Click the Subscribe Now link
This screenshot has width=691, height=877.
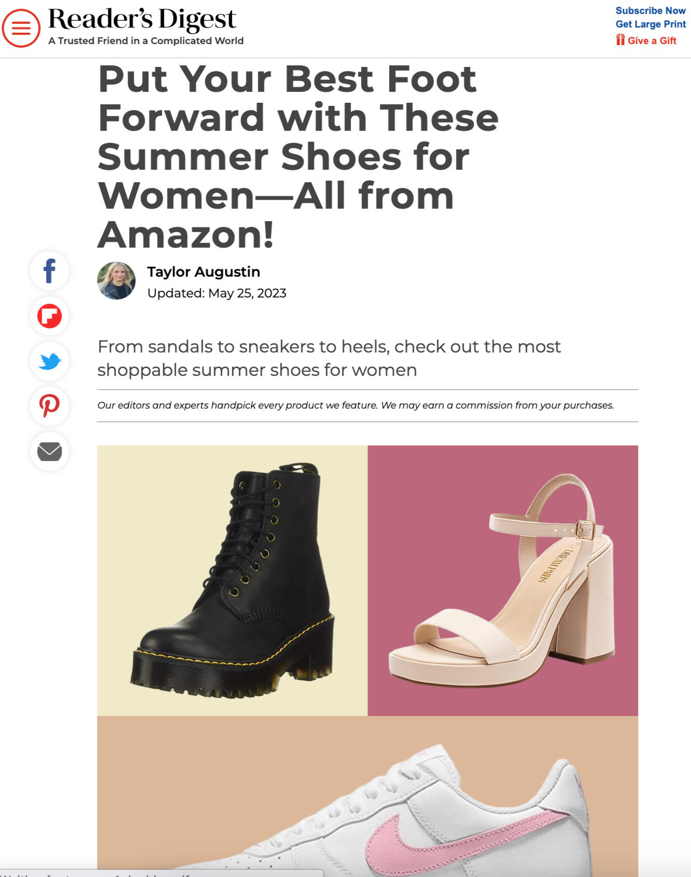pyautogui.click(x=651, y=10)
